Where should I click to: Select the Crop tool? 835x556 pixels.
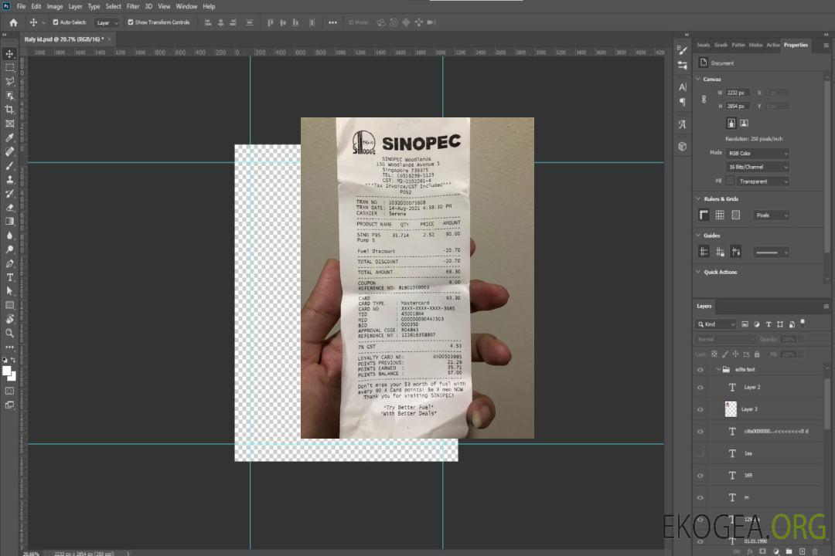(9, 110)
